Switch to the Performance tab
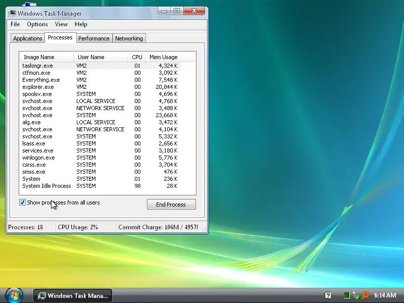 [94, 38]
